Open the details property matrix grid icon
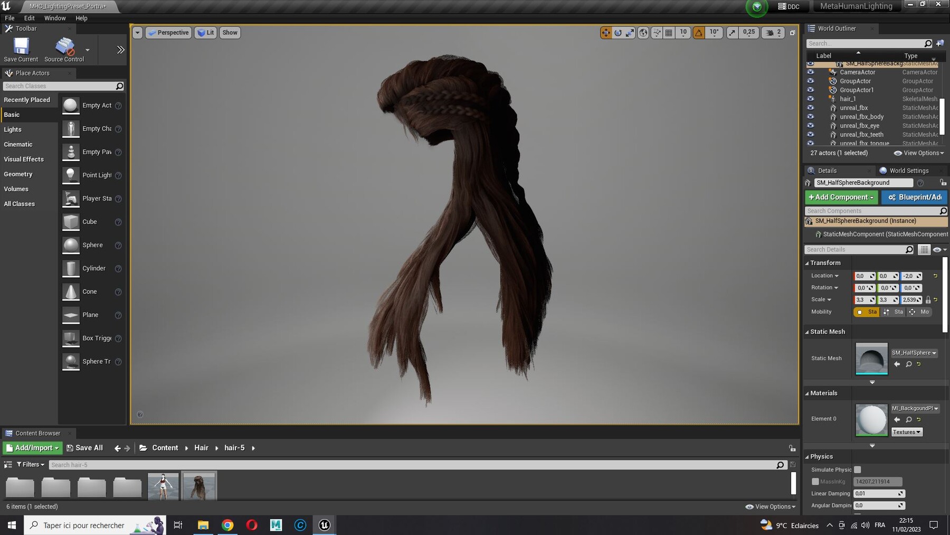Viewport: 950px width, 535px height. [924, 250]
